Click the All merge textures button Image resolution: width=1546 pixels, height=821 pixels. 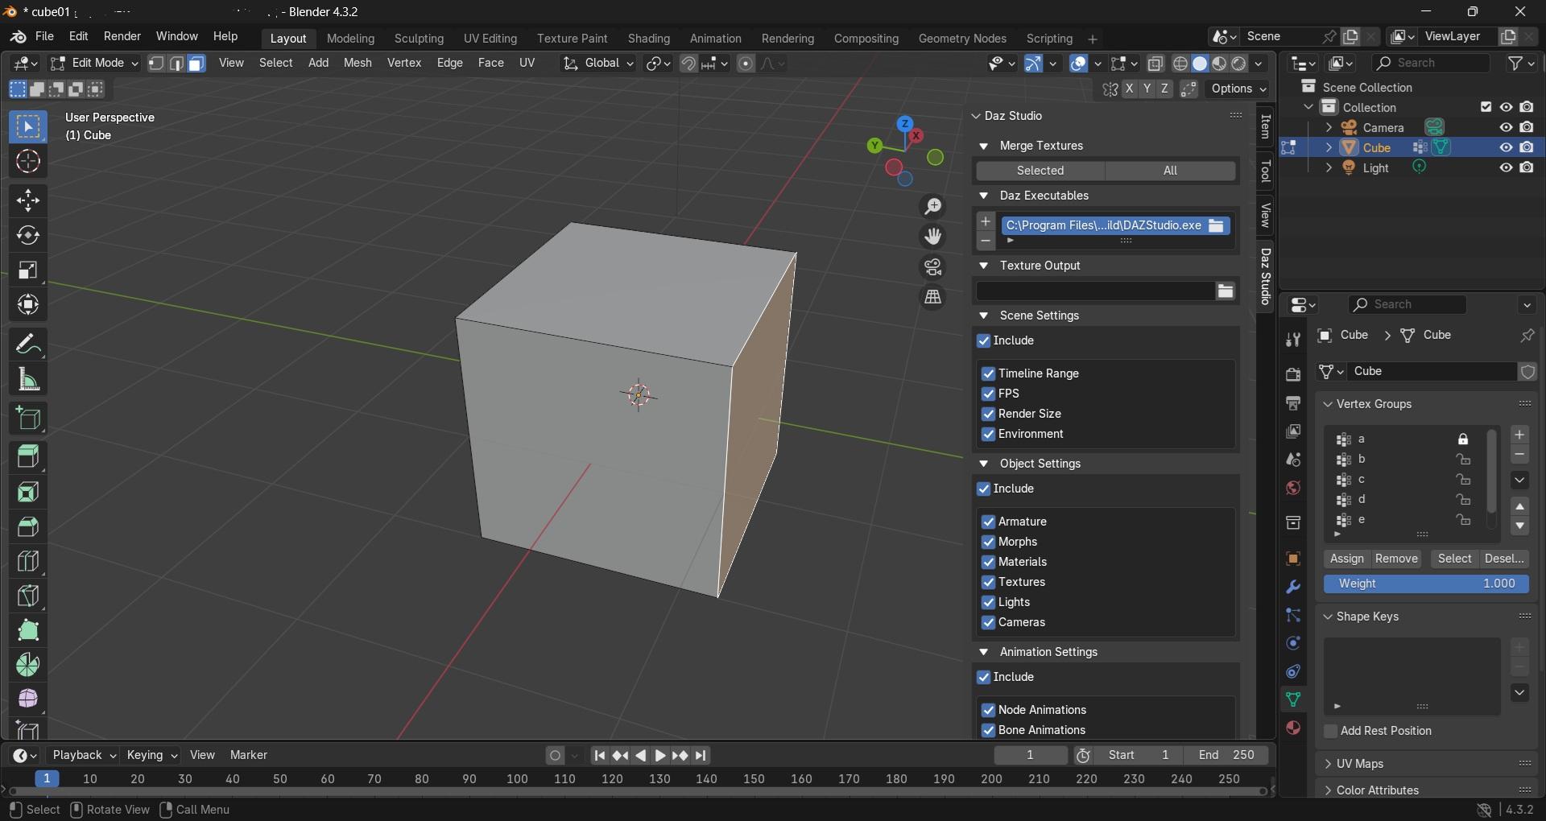pyautogui.click(x=1170, y=171)
